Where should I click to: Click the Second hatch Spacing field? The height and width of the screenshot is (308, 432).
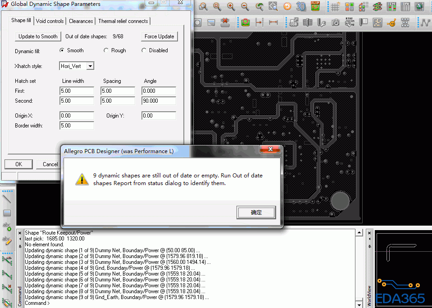tap(118, 101)
